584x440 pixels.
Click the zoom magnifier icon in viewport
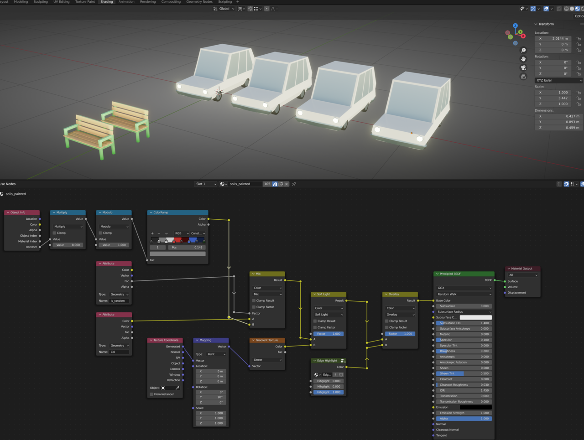[x=523, y=50]
